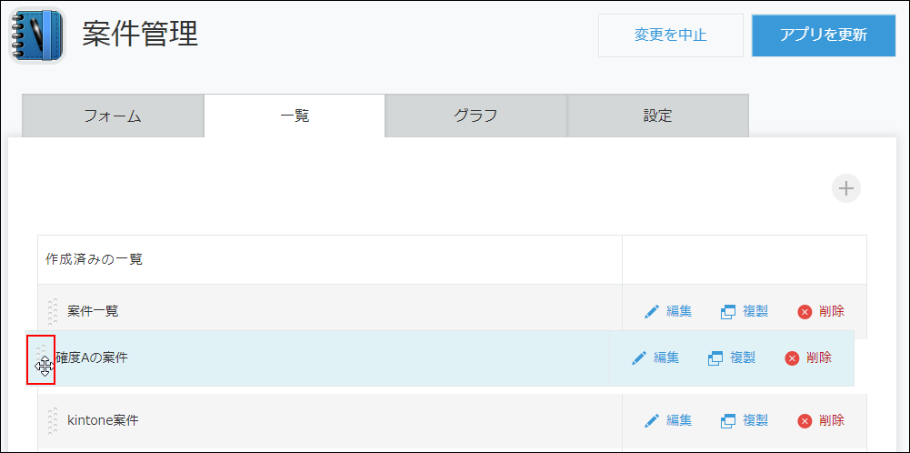This screenshot has width=910, height=453.
Task: Delete the kintone案件 view
Action: pos(821,420)
